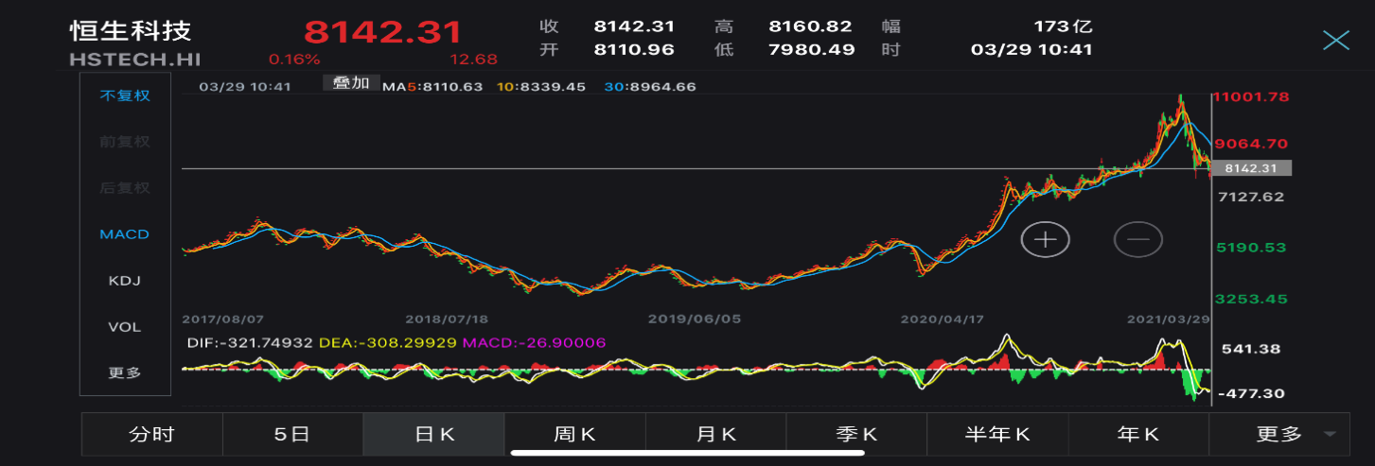This screenshot has width=1375, height=466.
Task: Click the DEA:-308.29929 readout
Action: pos(387,342)
